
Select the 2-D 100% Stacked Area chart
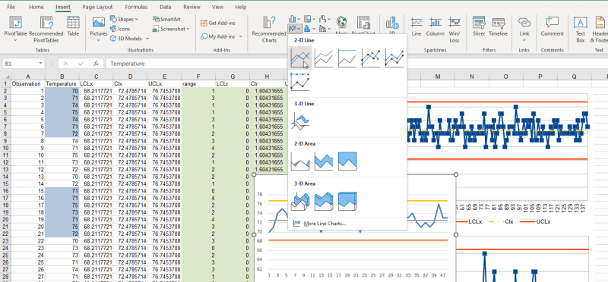347,161
